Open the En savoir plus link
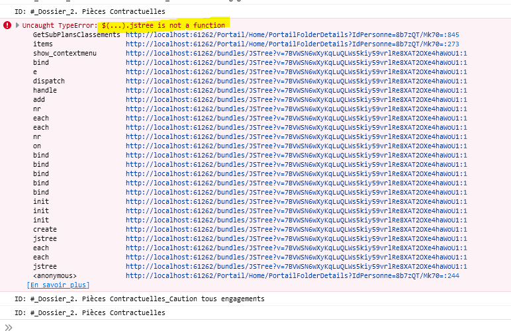This screenshot has height=331, width=511. 58,285
